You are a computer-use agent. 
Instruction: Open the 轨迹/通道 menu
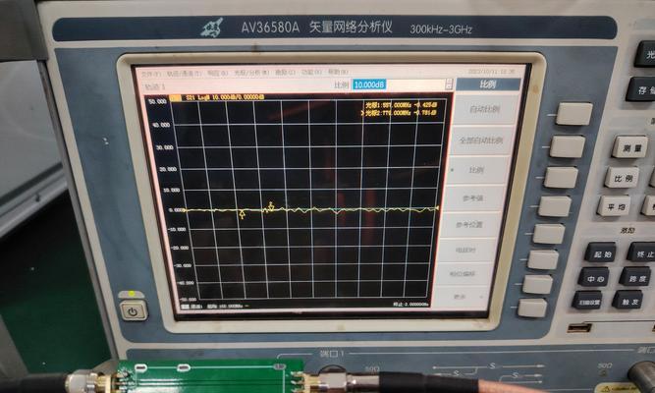click(x=184, y=74)
